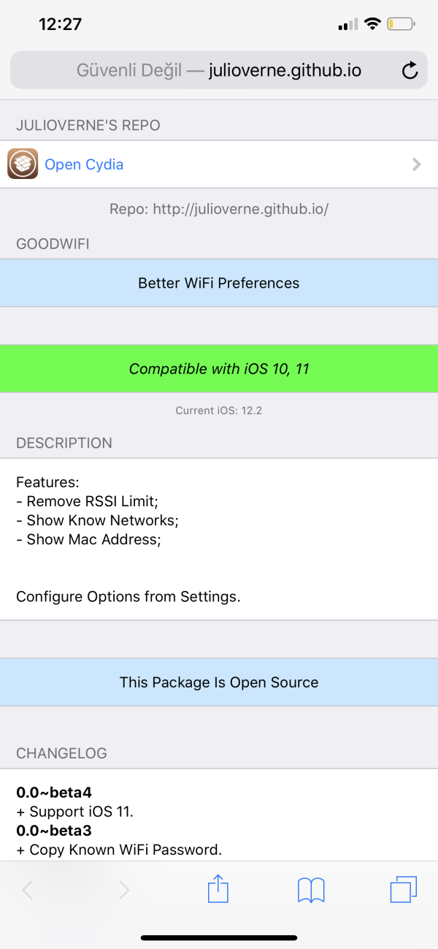Expand the Open Cydia row chevron
Screen dimensions: 438x949
point(417,164)
